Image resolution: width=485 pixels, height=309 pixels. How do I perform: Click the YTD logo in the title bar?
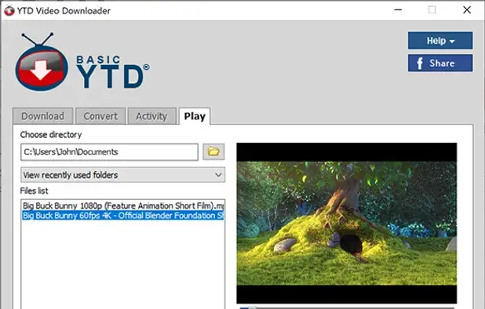coord(9,10)
